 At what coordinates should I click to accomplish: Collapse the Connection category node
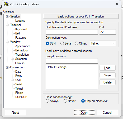pos(7,67)
